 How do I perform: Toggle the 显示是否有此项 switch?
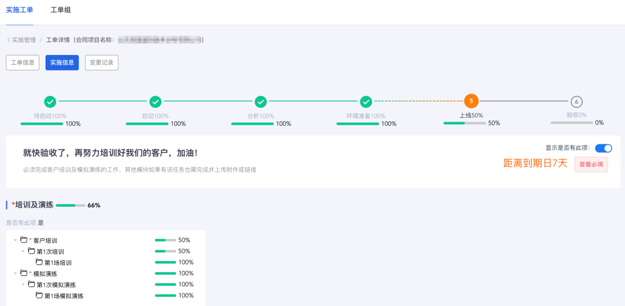click(x=604, y=148)
